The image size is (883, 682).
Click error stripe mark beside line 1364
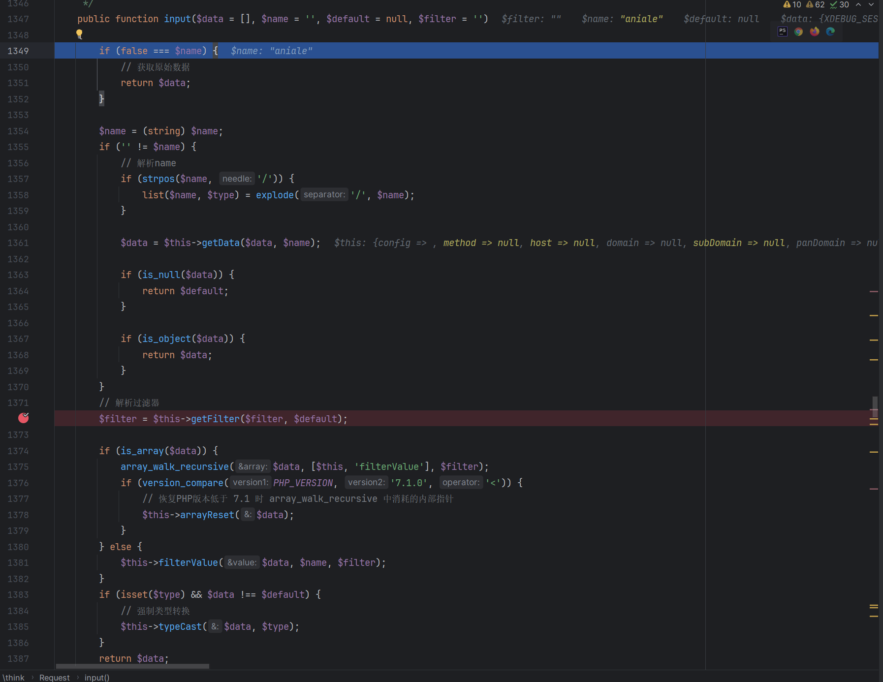pos(874,291)
